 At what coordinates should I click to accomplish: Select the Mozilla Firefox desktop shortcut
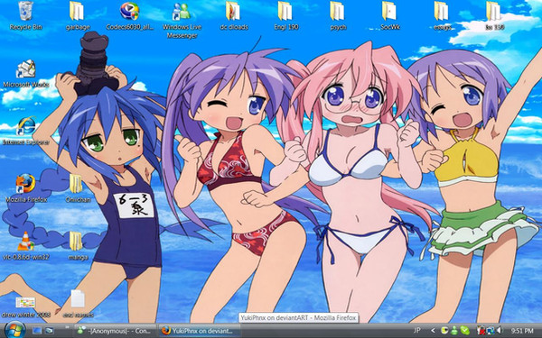pos(26,188)
